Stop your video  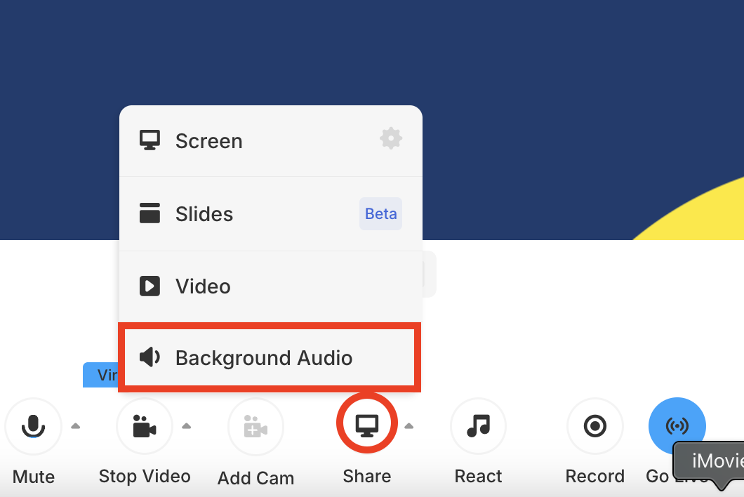coord(144,426)
